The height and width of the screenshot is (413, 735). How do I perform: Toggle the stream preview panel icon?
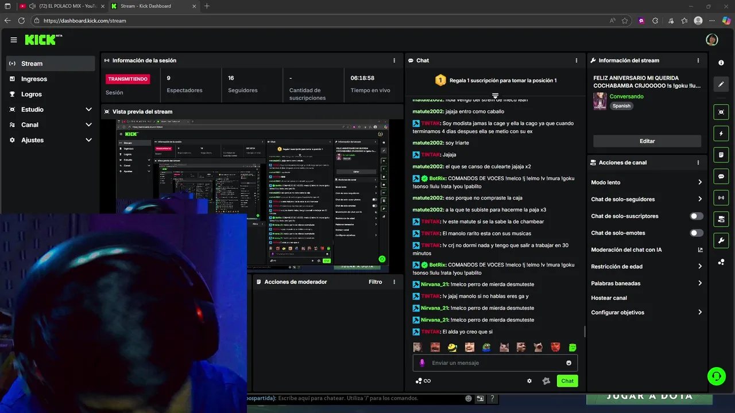[721, 112]
